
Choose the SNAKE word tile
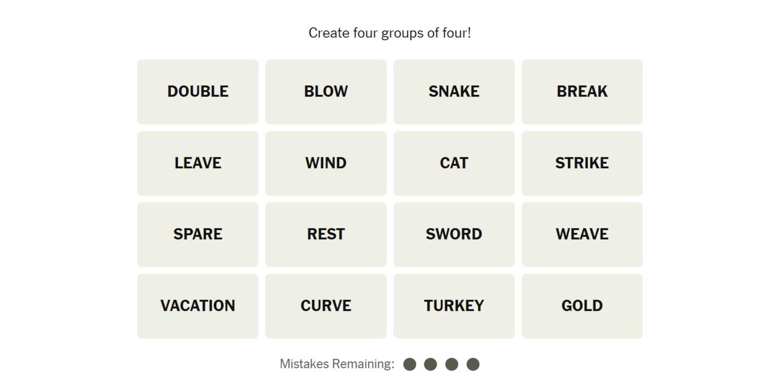(x=454, y=91)
